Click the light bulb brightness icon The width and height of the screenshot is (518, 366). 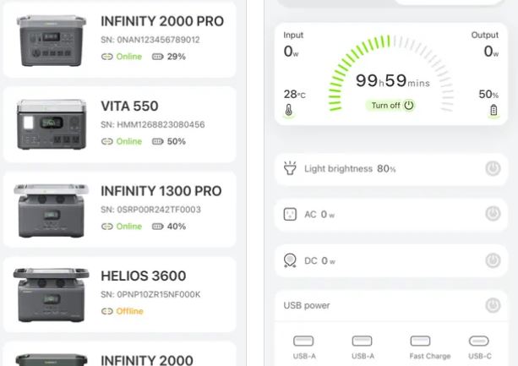pyautogui.click(x=290, y=169)
